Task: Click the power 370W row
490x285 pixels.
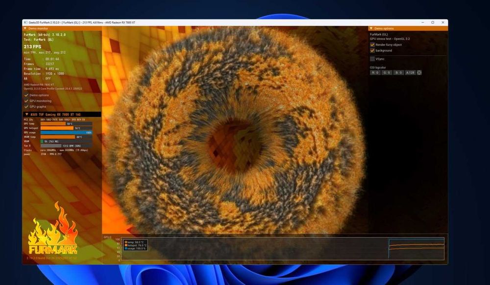Action: coord(43,154)
